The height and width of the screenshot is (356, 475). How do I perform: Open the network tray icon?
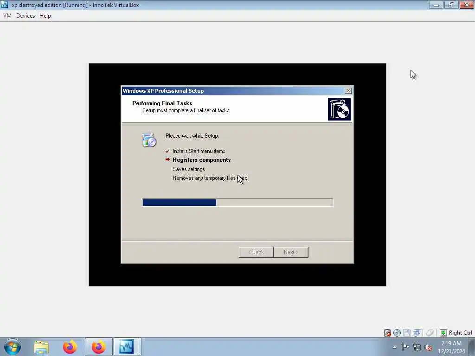click(x=417, y=347)
